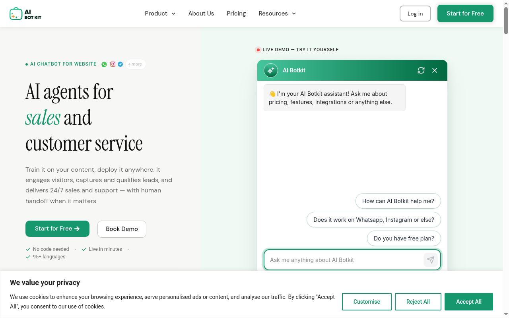Click the AI Bot Kit logo

tap(25, 14)
